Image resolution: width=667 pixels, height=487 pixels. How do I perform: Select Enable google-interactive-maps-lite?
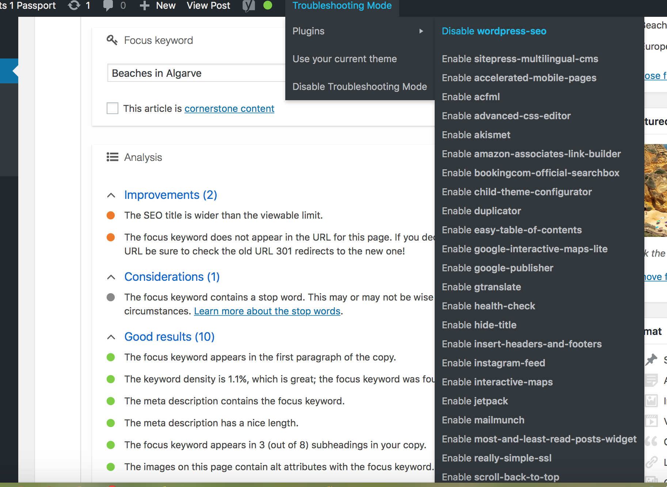point(525,249)
